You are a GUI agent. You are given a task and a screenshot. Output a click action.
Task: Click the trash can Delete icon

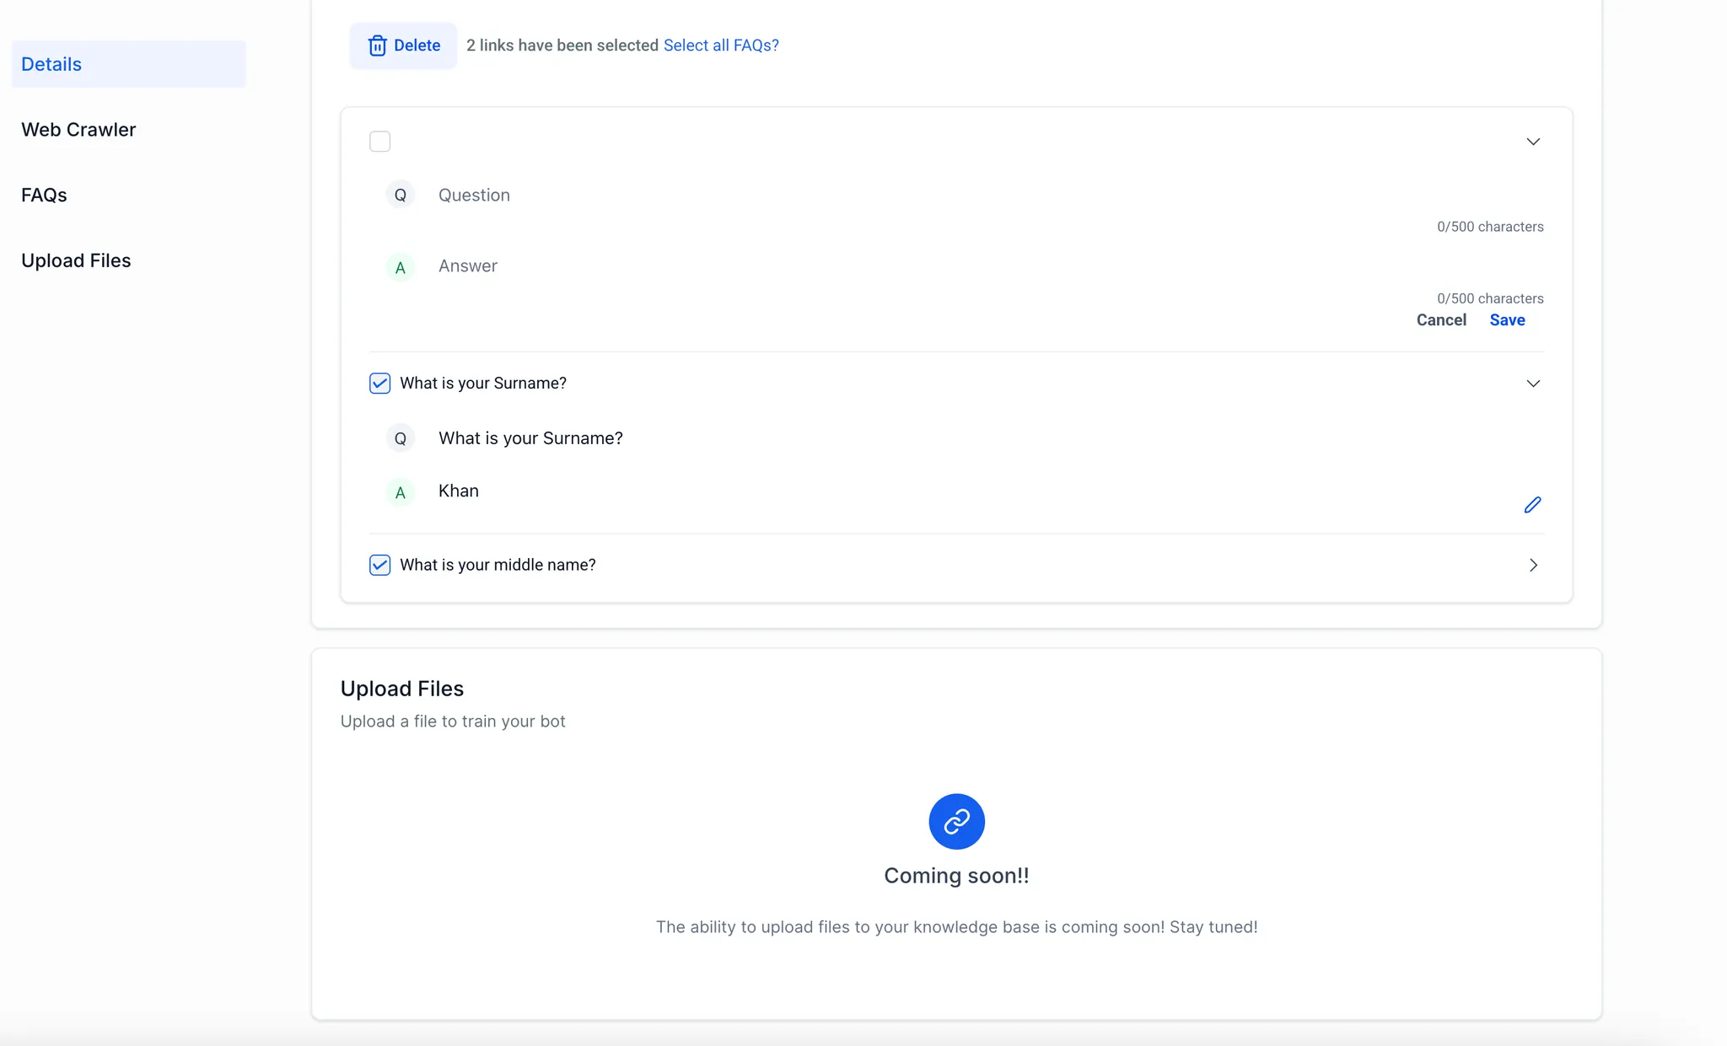[377, 46]
